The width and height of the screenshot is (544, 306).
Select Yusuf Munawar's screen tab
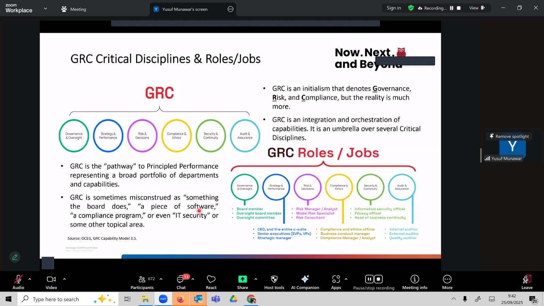point(185,9)
